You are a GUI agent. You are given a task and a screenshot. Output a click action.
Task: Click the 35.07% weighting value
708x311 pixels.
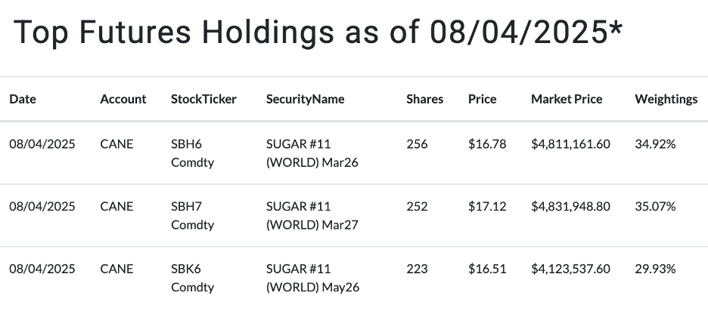[x=655, y=206]
